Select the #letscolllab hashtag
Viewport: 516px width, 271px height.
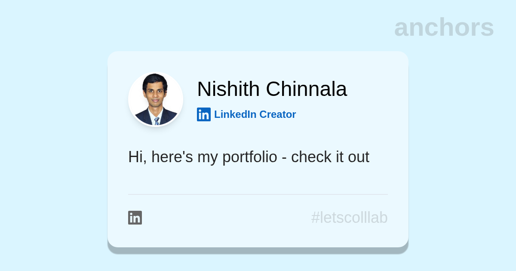tap(349, 218)
